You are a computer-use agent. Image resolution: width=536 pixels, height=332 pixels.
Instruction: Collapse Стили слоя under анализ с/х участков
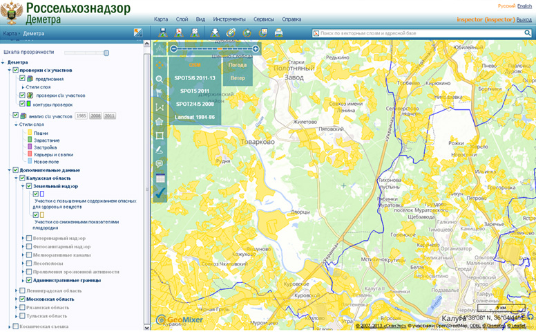[x=16, y=124]
